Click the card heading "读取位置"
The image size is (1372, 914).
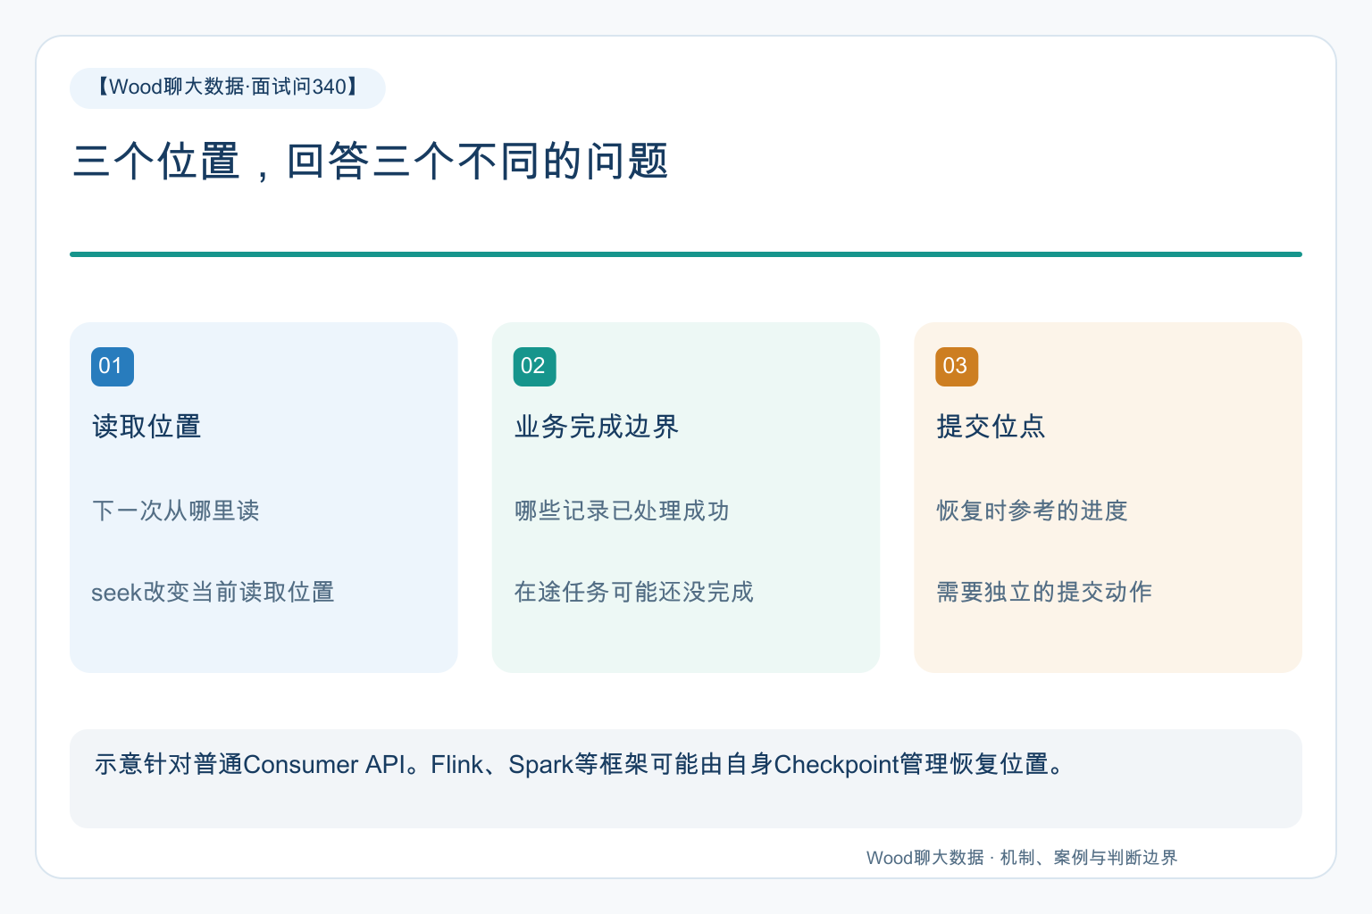pos(146,427)
